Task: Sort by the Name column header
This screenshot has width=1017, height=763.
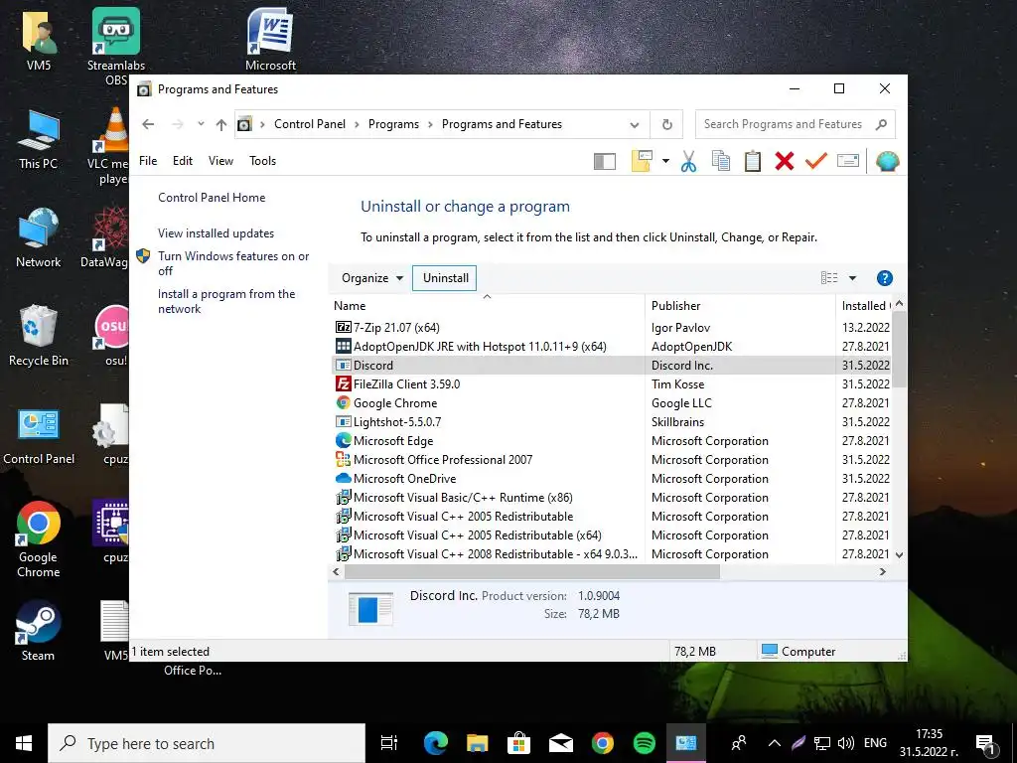Action: [x=487, y=306]
